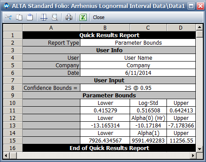Click the User Info header cell
206x162 pixels.
tap(109, 50)
